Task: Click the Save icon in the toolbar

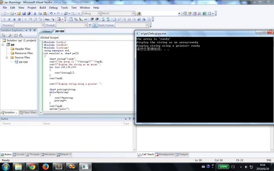Action: point(24,14)
